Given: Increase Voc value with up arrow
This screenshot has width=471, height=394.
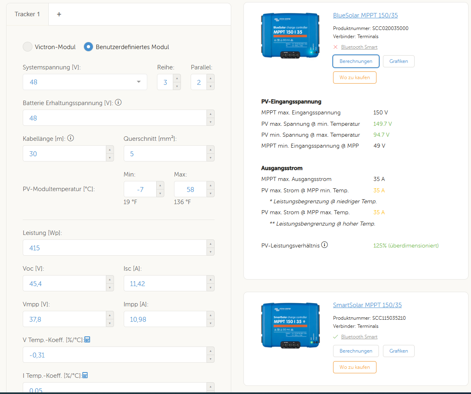Looking at the screenshot, I should [110, 280].
